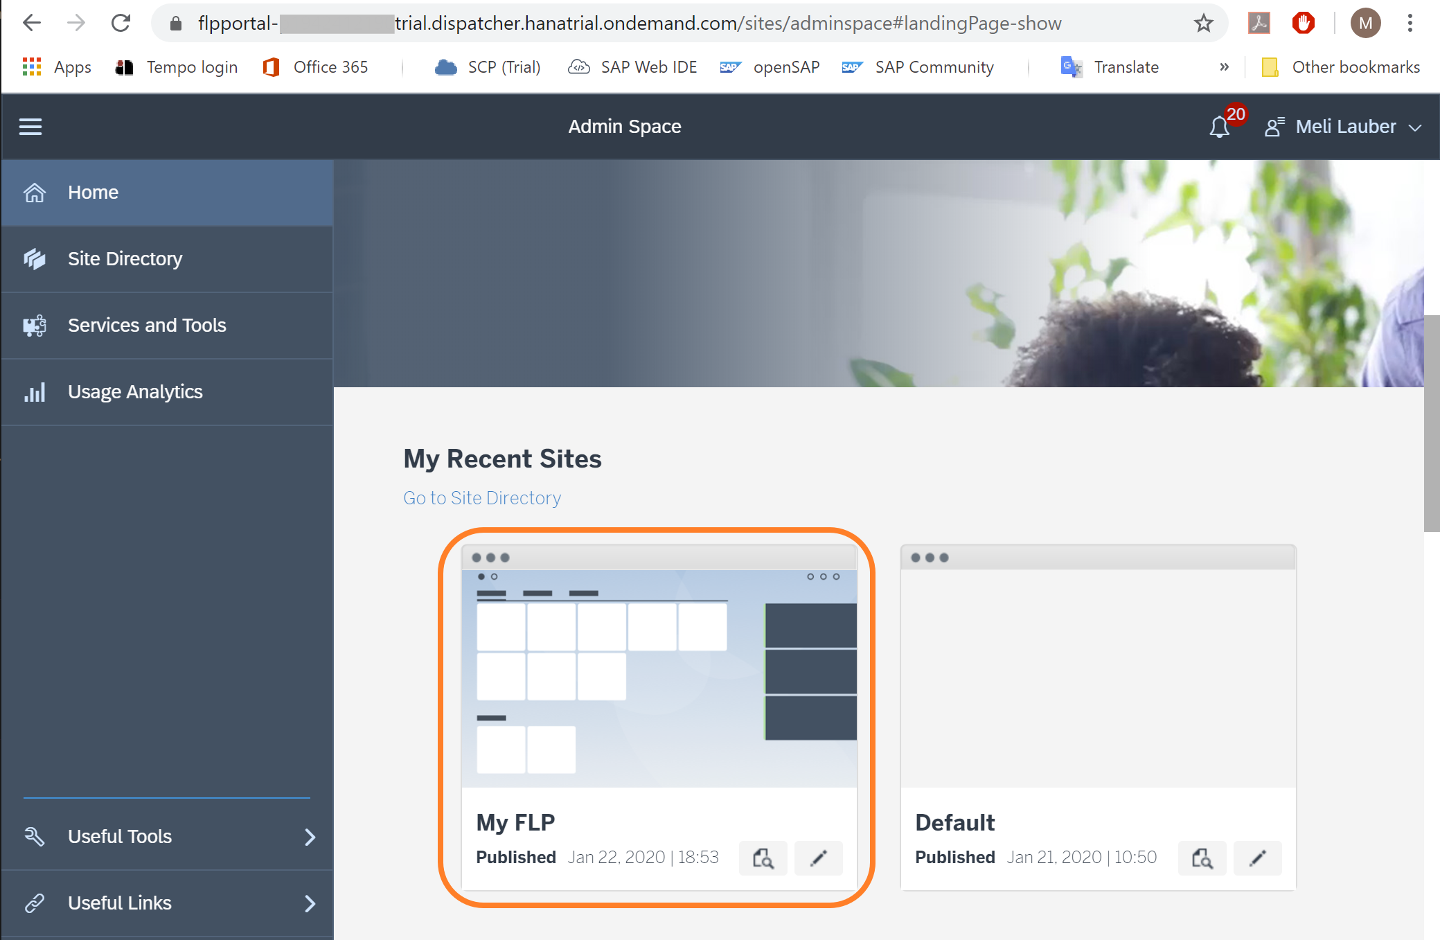The height and width of the screenshot is (940, 1440).
Task: Open the notifications bell
Action: 1220,127
